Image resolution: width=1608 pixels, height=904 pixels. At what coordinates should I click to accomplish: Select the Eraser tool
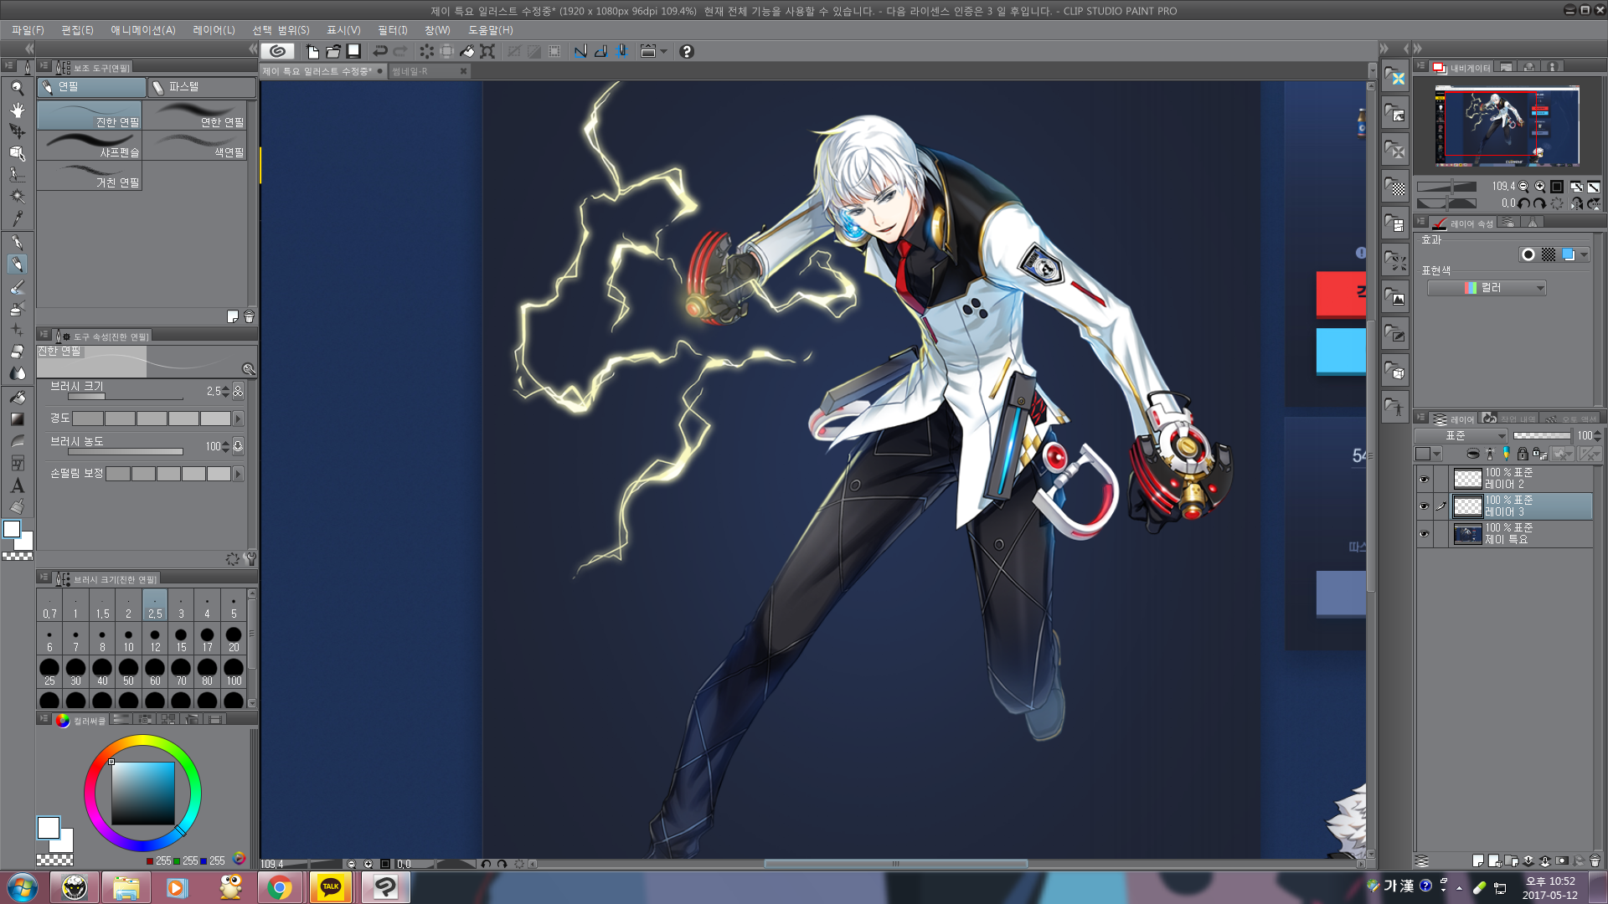click(17, 352)
